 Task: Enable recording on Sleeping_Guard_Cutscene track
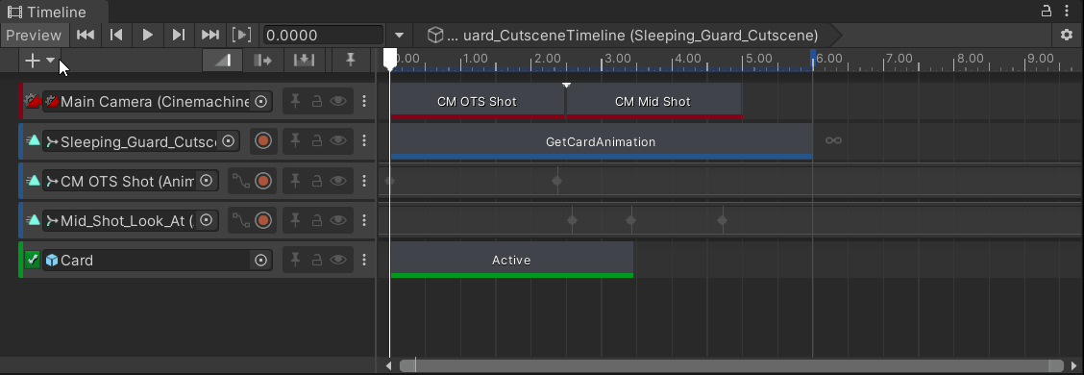262,141
